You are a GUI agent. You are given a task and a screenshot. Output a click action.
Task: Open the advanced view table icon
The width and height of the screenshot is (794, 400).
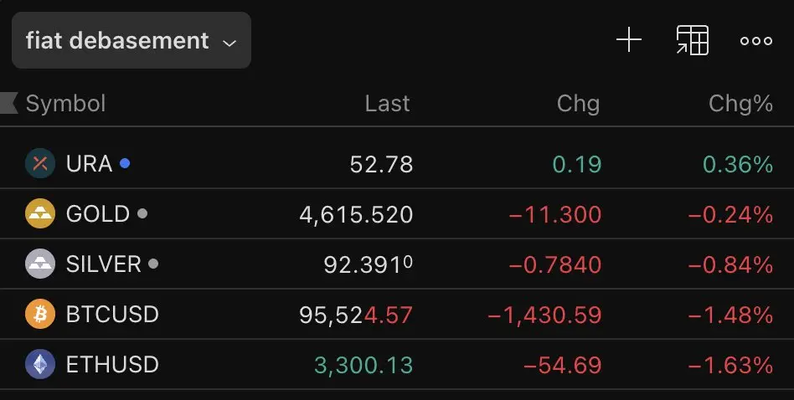[692, 40]
